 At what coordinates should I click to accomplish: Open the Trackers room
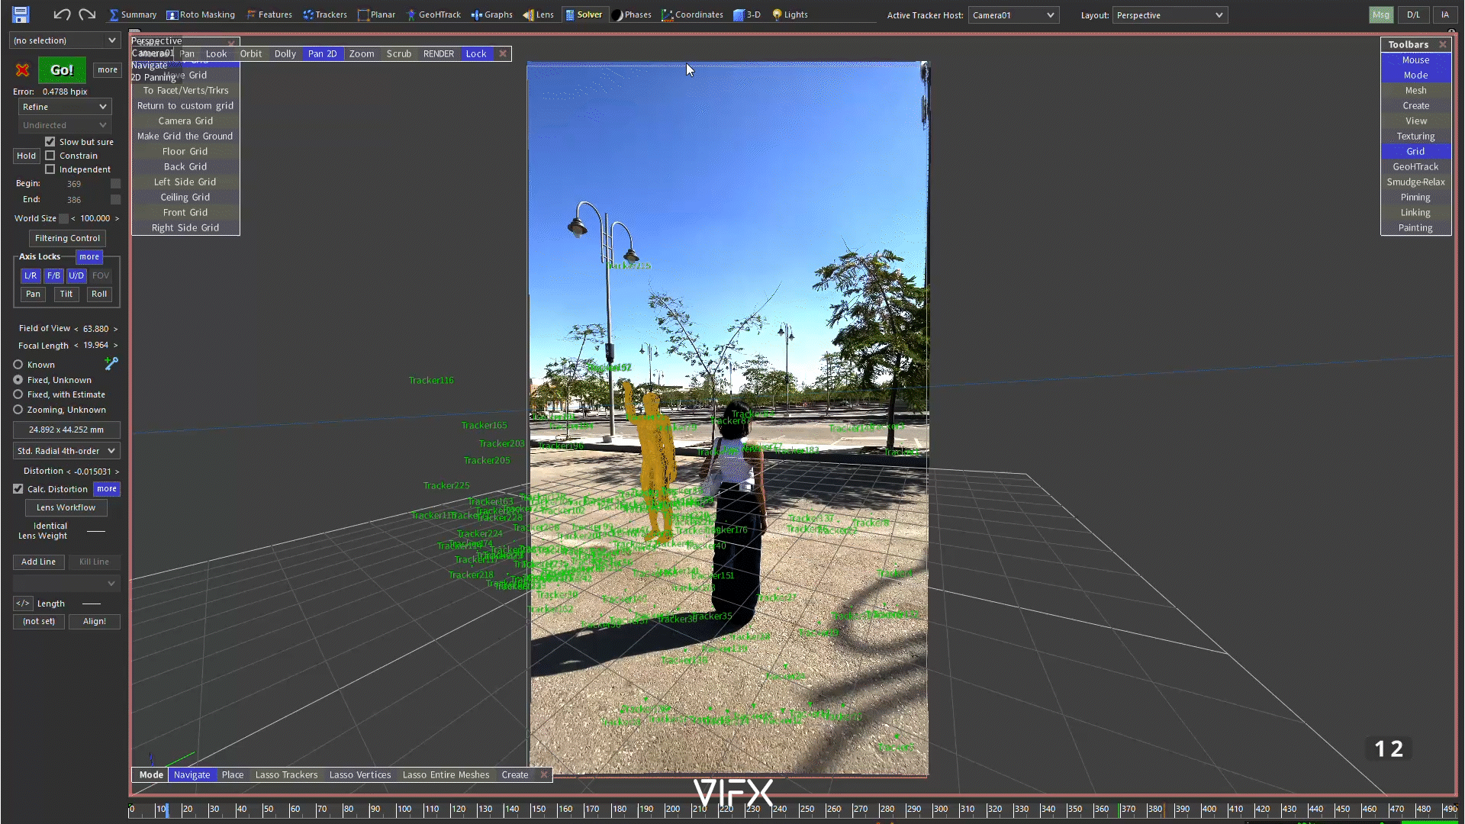325,14
